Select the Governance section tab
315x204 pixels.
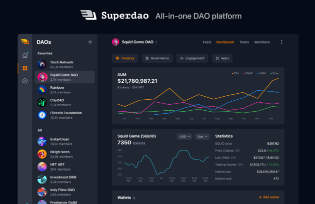point(157,58)
